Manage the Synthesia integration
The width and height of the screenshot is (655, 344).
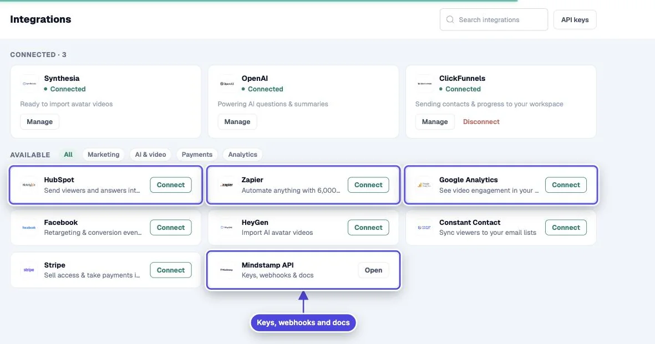(40, 122)
